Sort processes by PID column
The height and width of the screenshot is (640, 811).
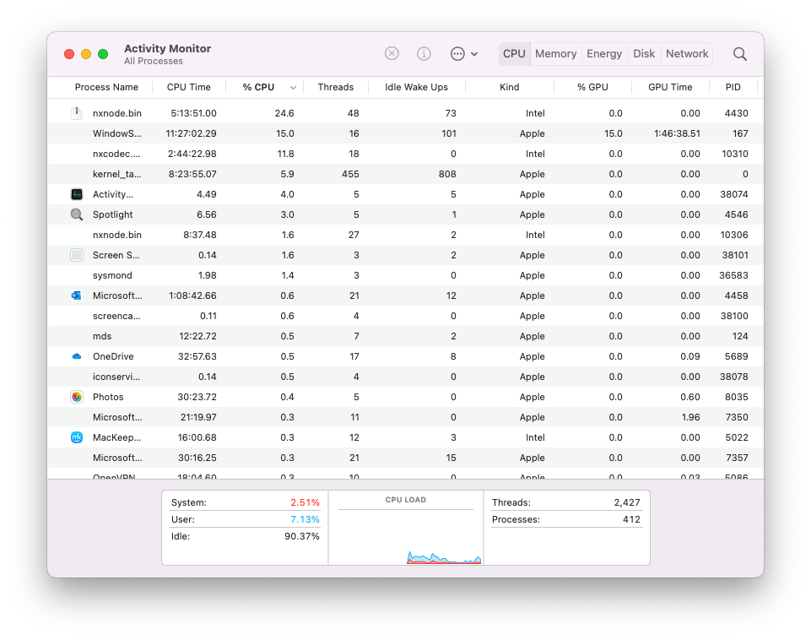pos(733,87)
